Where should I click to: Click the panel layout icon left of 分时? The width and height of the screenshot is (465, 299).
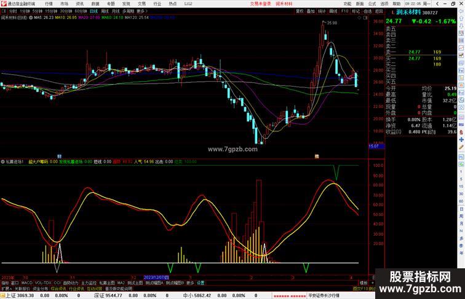[x=4, y=11]
